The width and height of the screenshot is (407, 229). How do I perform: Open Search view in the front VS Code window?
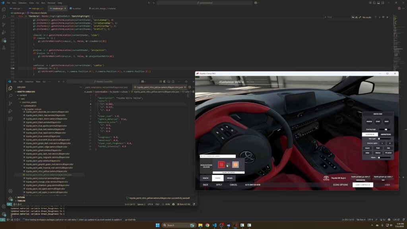10,96
